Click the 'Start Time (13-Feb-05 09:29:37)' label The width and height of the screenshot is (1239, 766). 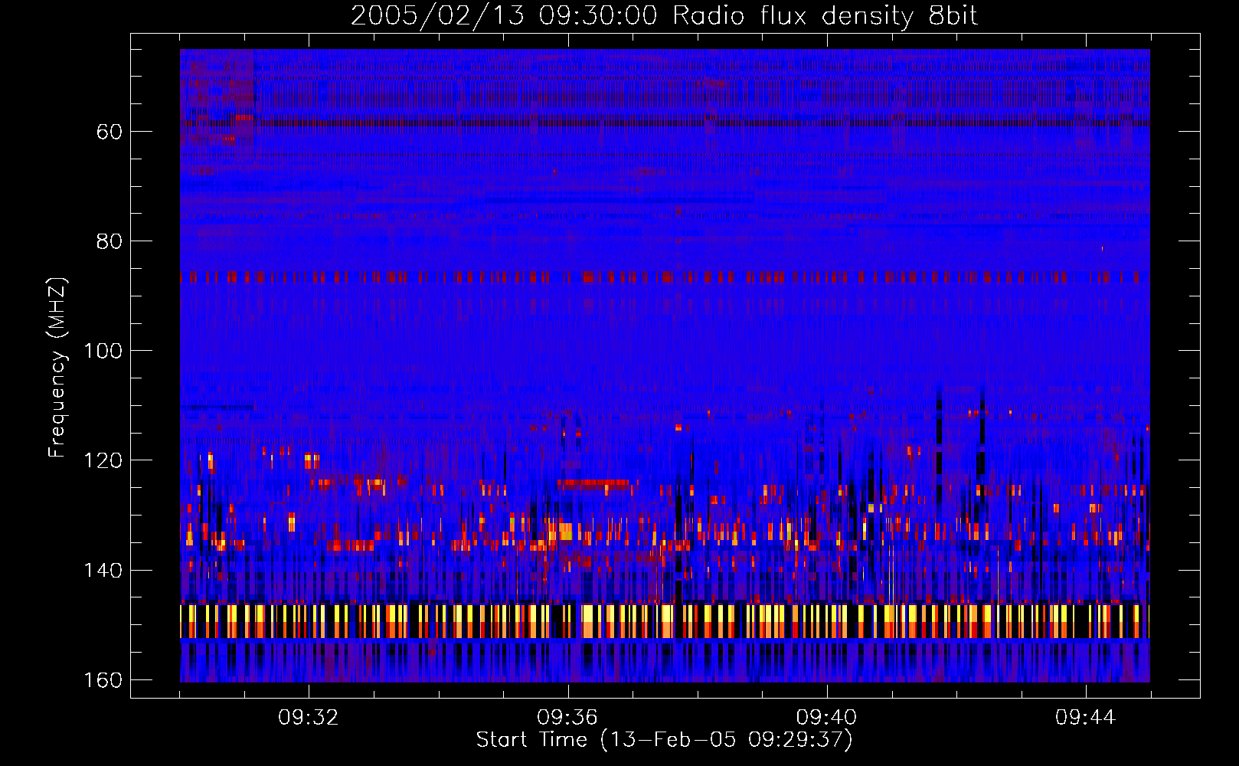[x=664, y=740]
